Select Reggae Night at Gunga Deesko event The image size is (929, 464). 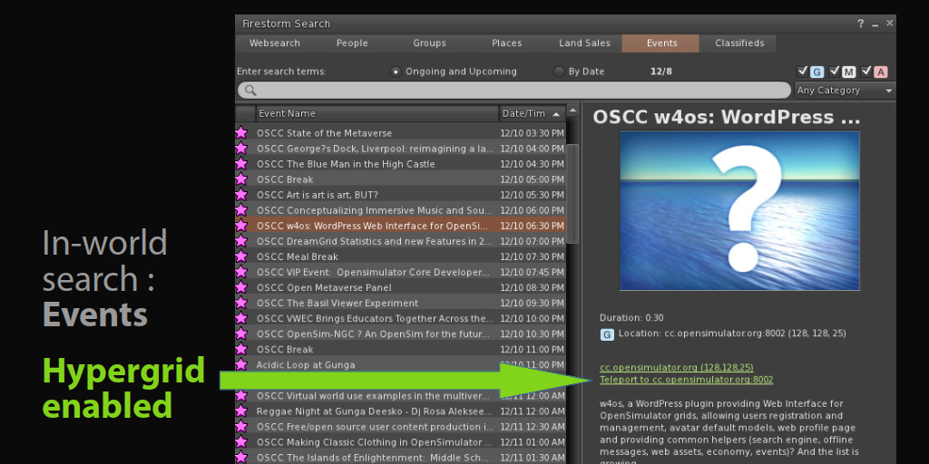400,411
